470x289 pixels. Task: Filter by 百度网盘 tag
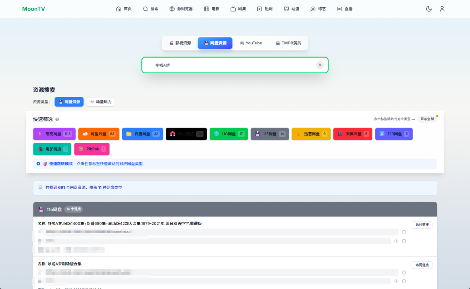pos(142,134)
